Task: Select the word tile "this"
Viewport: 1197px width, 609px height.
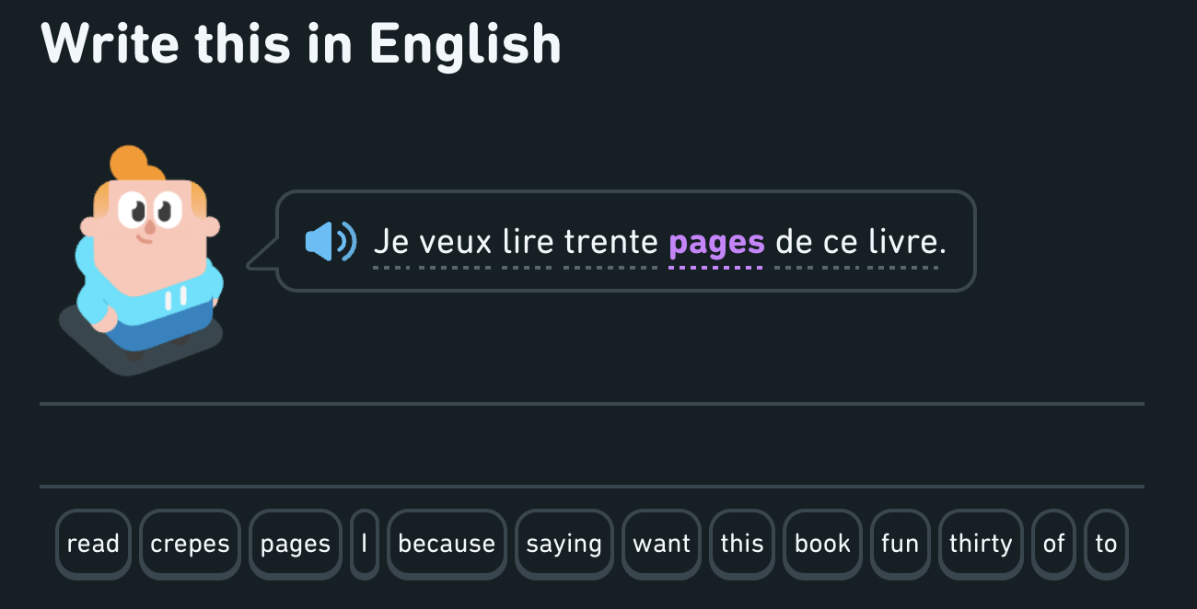Action: 742,544
